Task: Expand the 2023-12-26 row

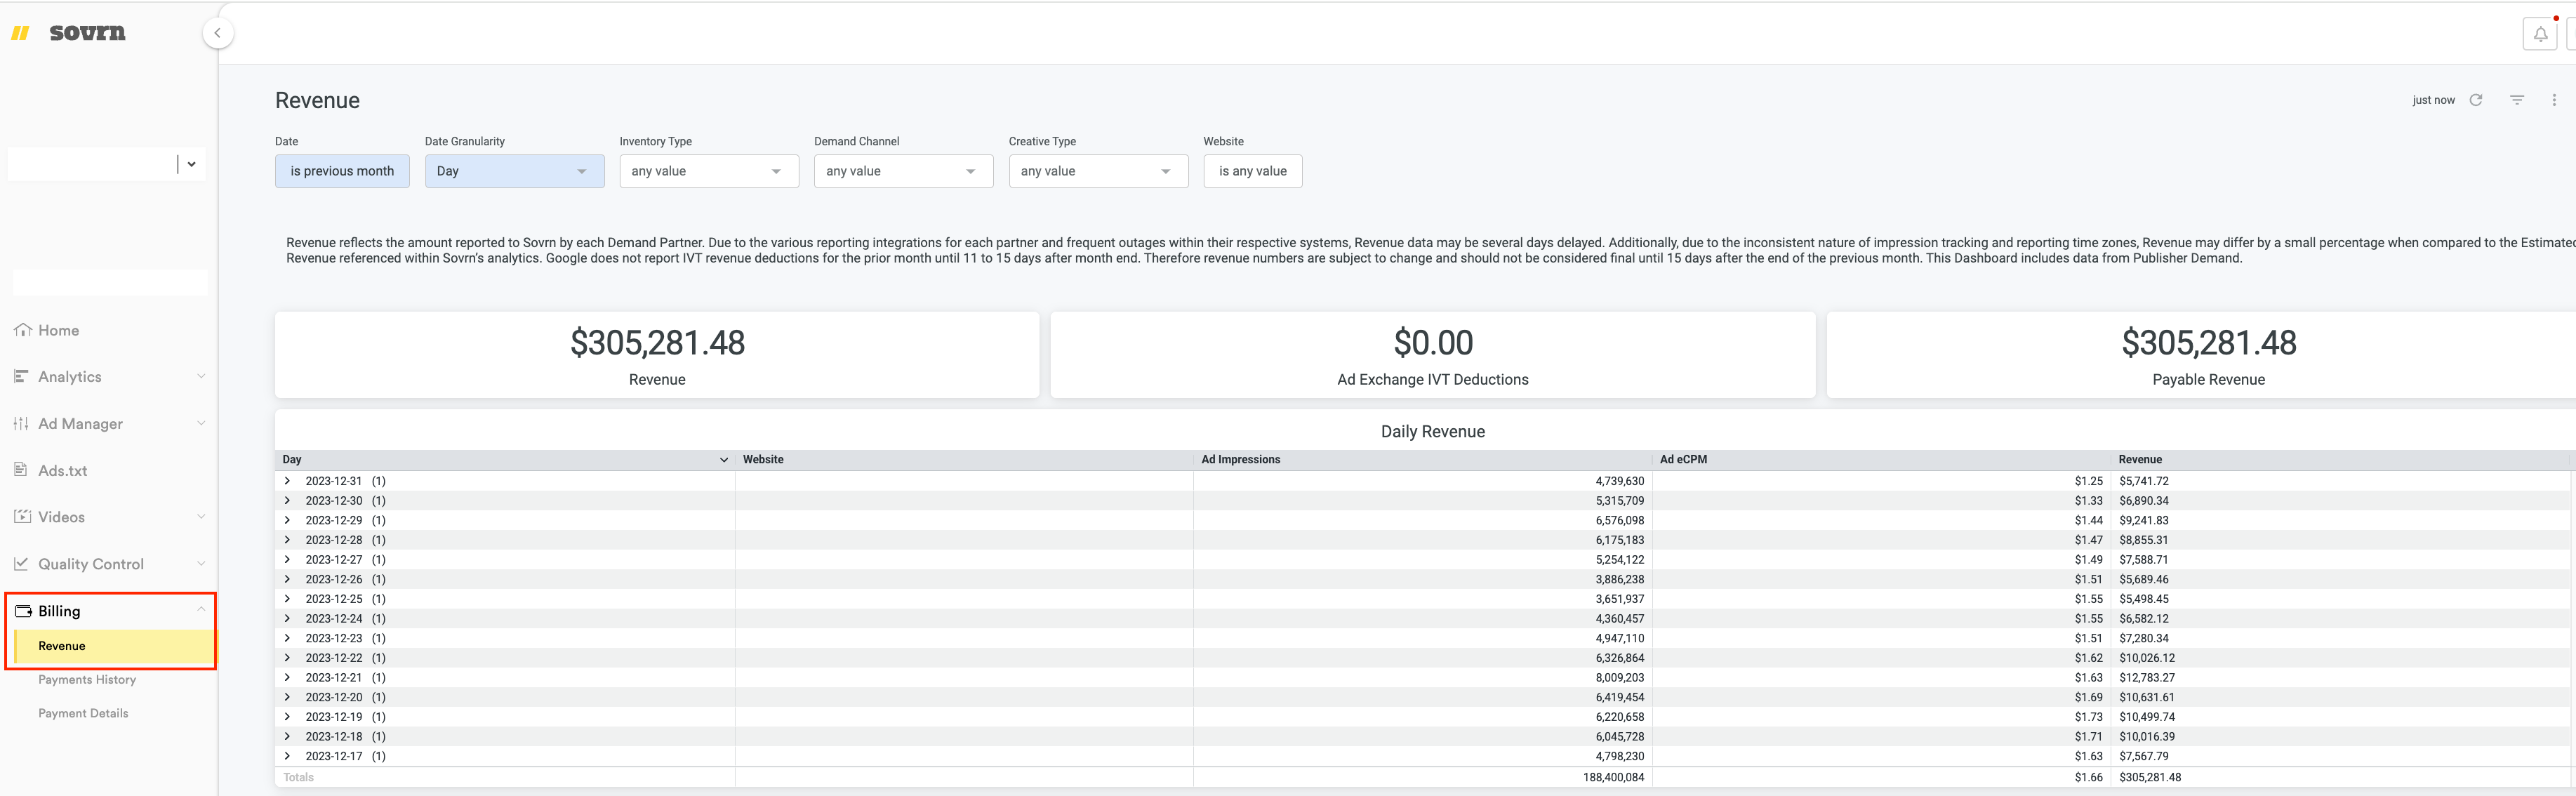Action: [288, 579]
